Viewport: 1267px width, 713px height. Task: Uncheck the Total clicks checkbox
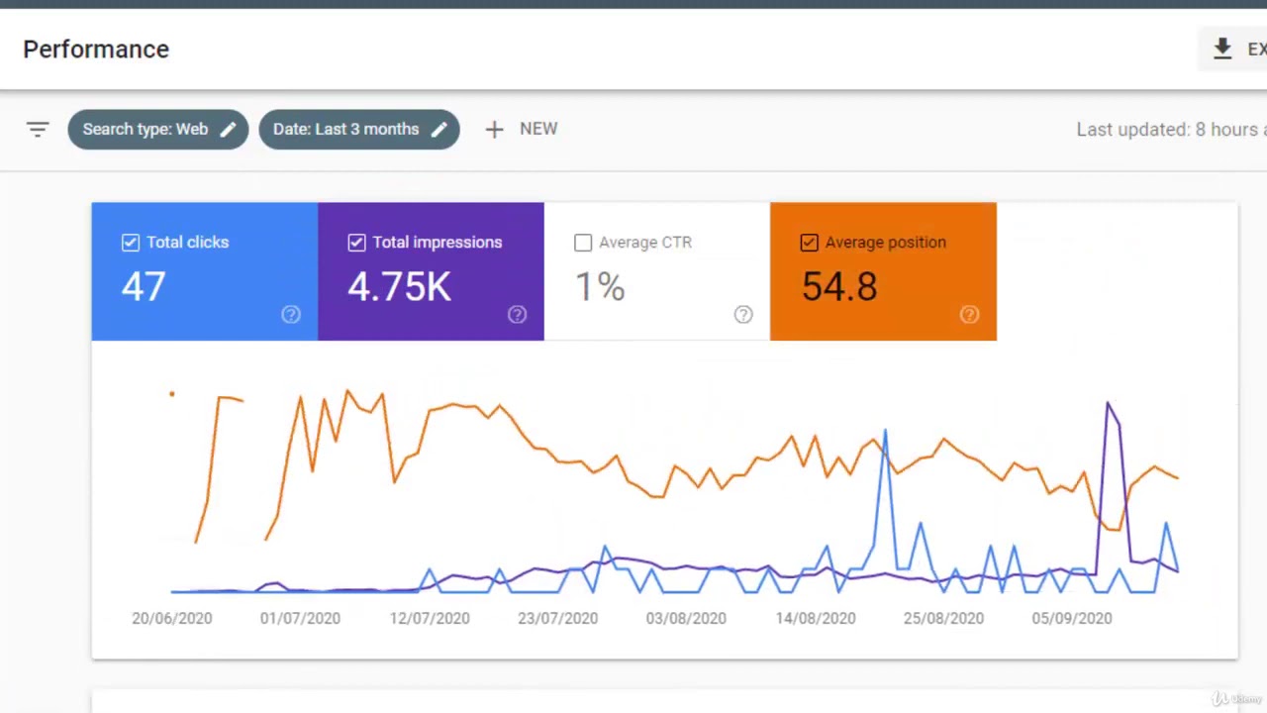pyautogui.click(x=131, y=243)
